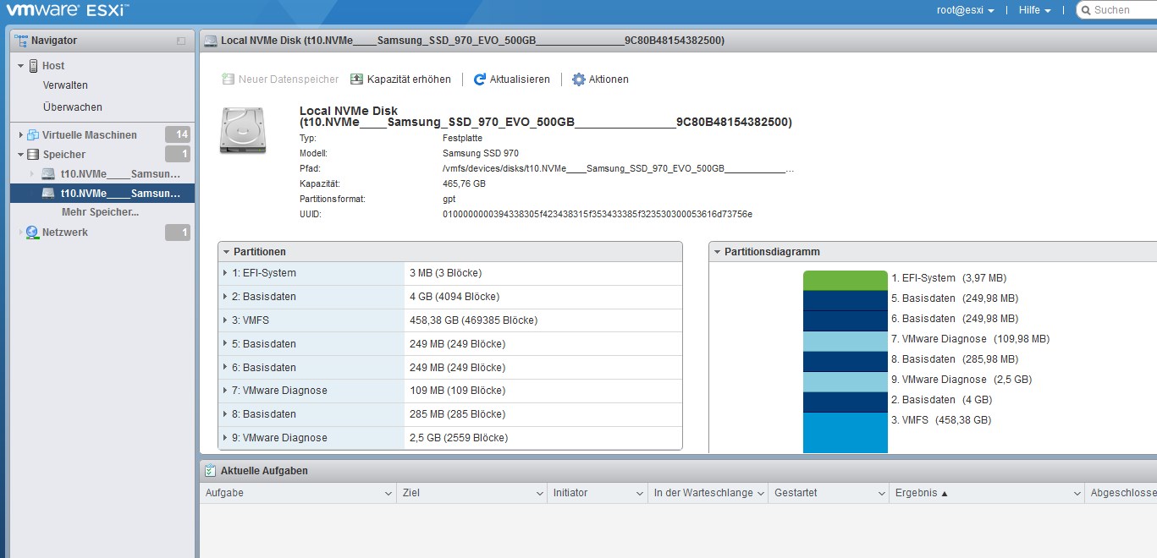This screenshot has width=1157, height=558.
Task: Minimize the Navigator panel with its header icon
Action: (x=181, y=41)
